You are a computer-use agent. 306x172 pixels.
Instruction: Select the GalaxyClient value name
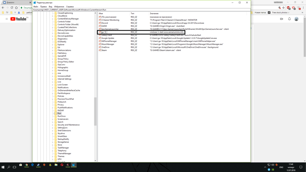(x=107, y=35)
